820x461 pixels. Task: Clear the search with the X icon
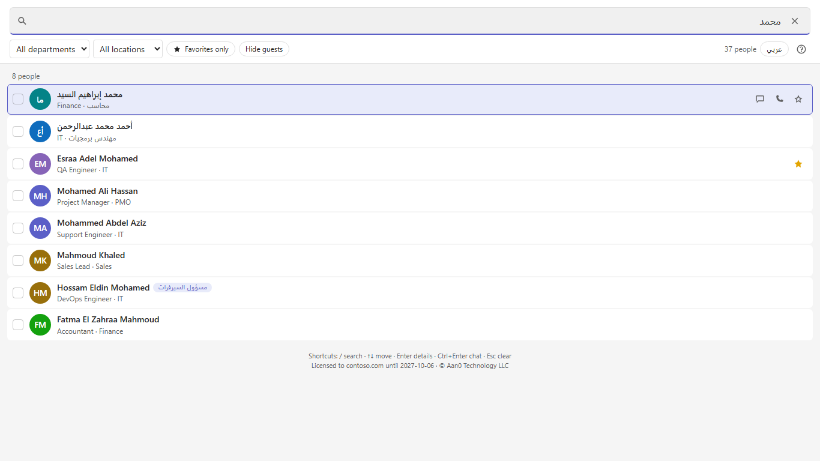coord(795,21)
